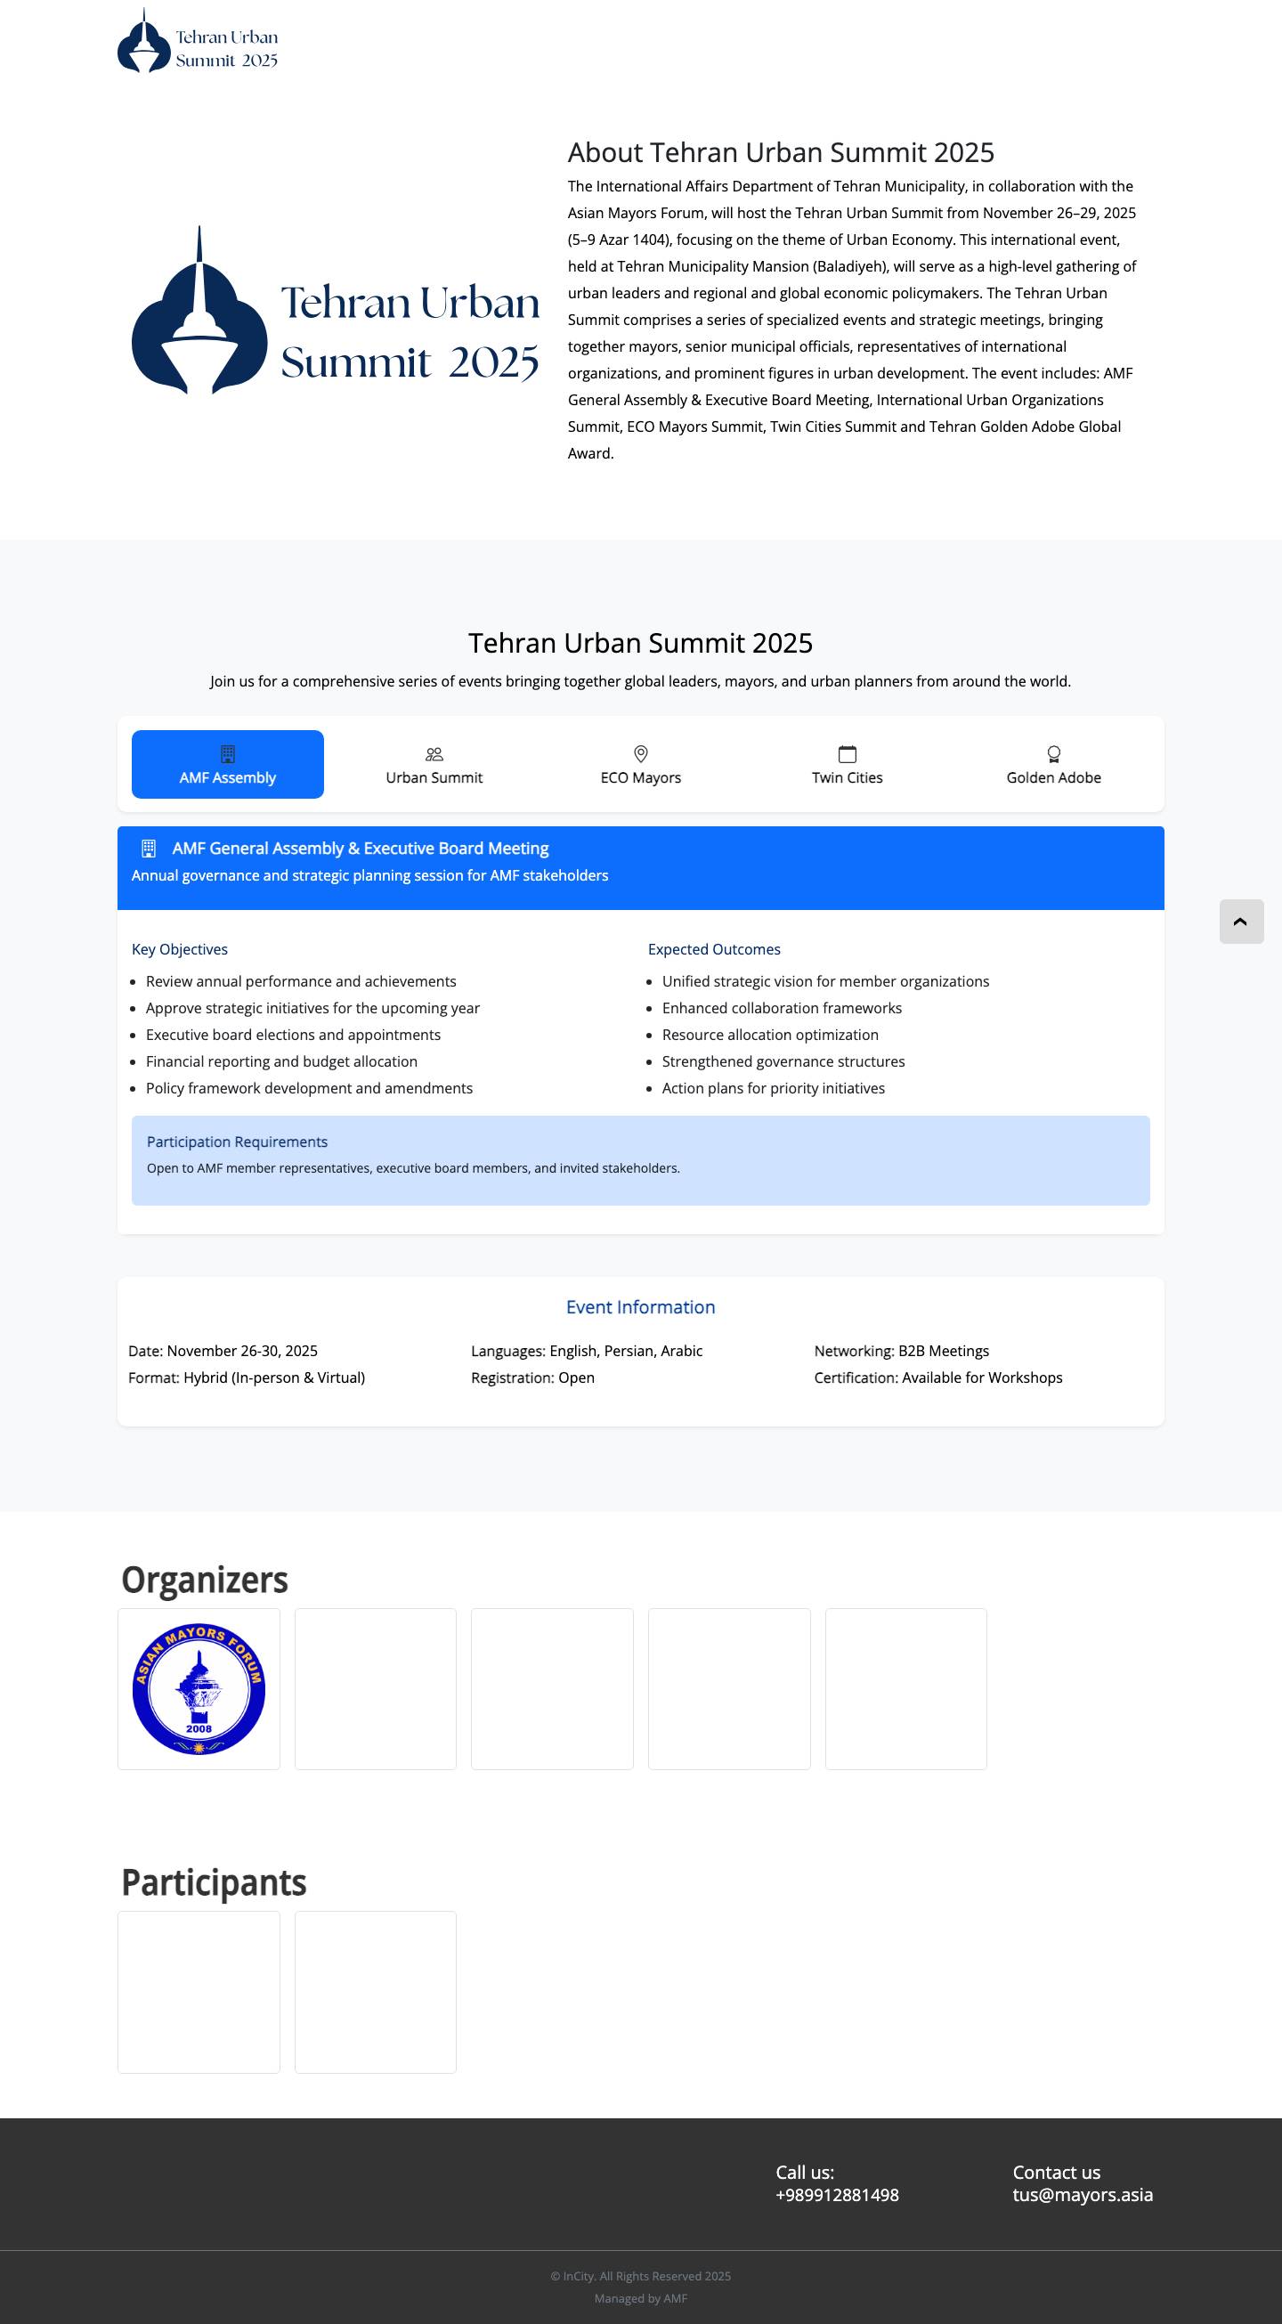The height and width of the screenshot is (2324, 1282).
Task: Click 'Date: November 26-30, 2025'
Action: click(223, 1351)
